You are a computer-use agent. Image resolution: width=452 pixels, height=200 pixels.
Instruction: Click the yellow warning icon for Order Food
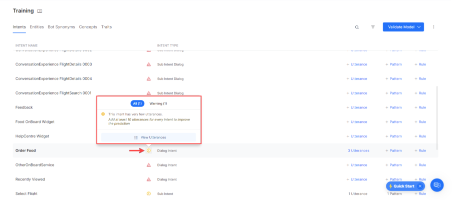[148, 150]
